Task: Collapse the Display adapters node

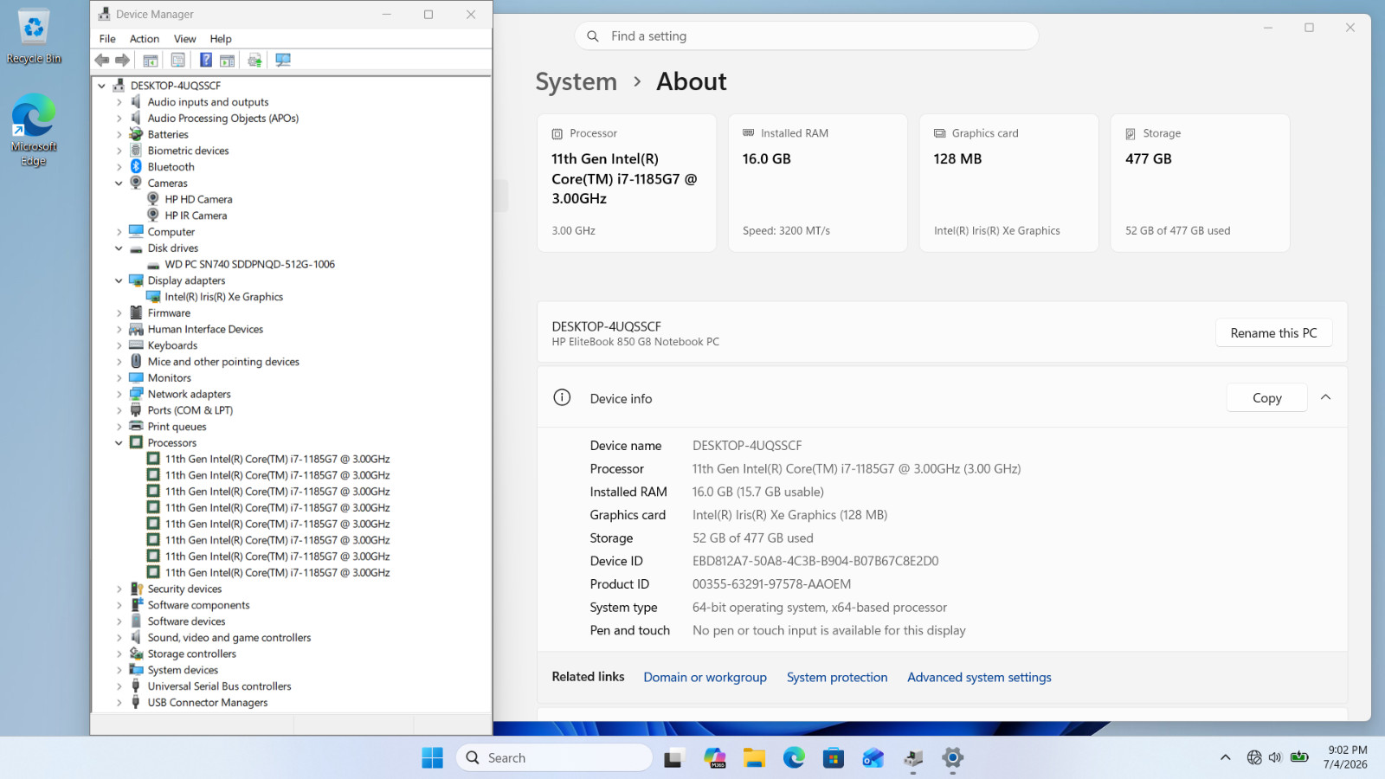Action: pyautogui.click(x=119, y=280)
